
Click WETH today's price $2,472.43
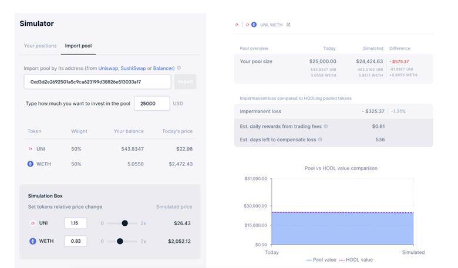tap(180, 164)
